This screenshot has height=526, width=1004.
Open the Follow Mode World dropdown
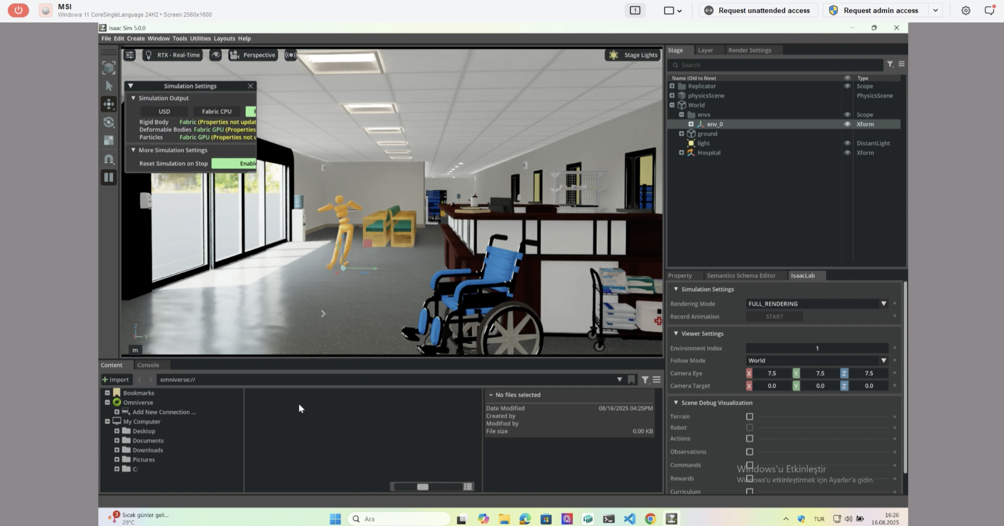click(817, 361)
